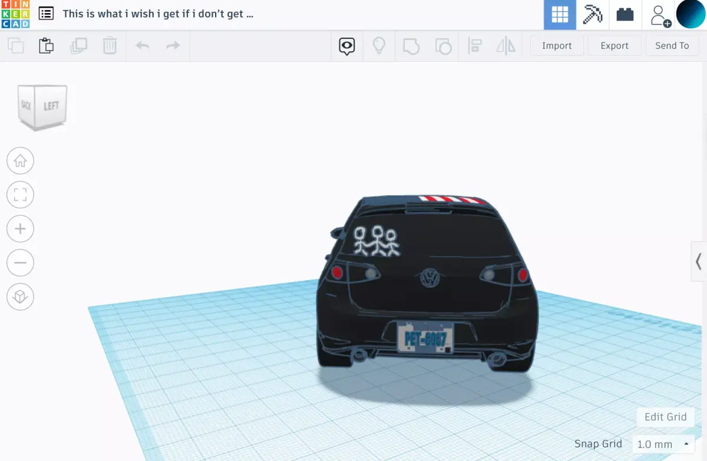Open the Snap Grid 1.0 mm dropdown

663,445
